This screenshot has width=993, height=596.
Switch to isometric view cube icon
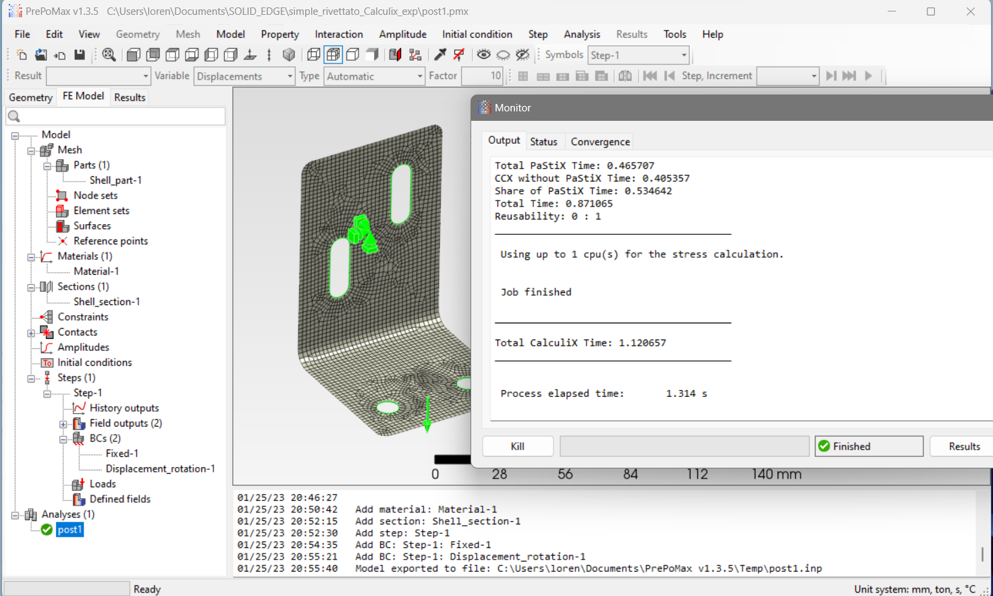pyautogui.click(x=289, y=55)
